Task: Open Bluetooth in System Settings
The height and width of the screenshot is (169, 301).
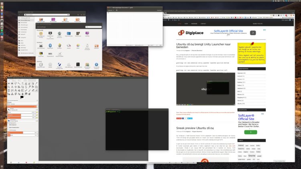Action: pos(50,46)
